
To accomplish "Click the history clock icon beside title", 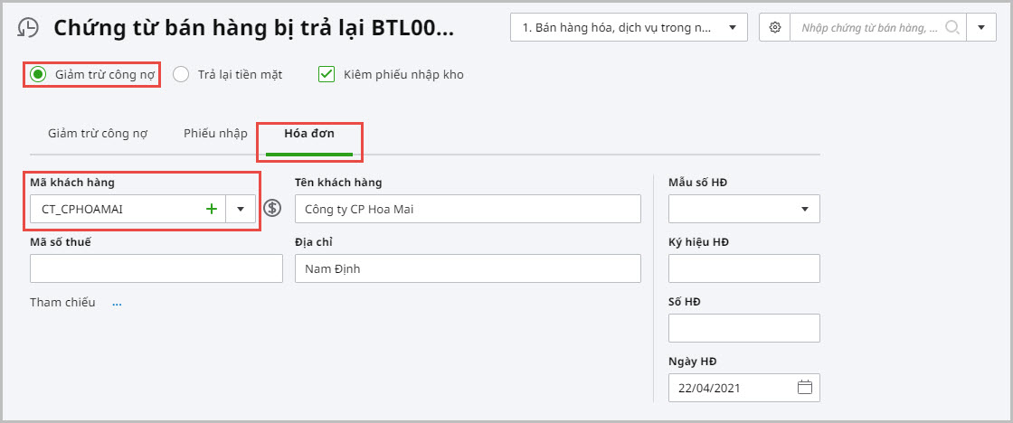I will tap(29, 28).
